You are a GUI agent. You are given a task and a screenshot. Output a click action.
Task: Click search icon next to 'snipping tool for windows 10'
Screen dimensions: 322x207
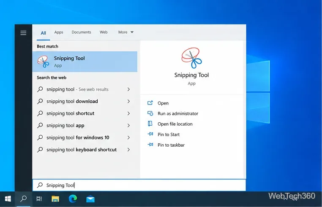pos(40,137)
